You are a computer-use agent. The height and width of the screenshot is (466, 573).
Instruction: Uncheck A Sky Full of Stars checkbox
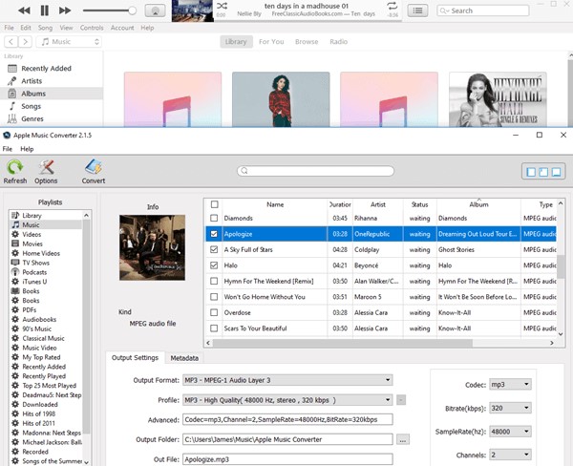[214, 249]
